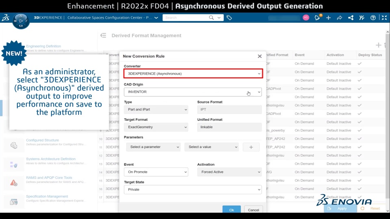Open Configured Structure link
The width and height of the screenshot is (390, 219).
42,140
